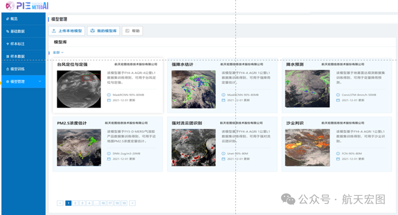Click company name on 台风定位与定强 card
The height and width of the screenshot is (215, 398).
[136, 64]
